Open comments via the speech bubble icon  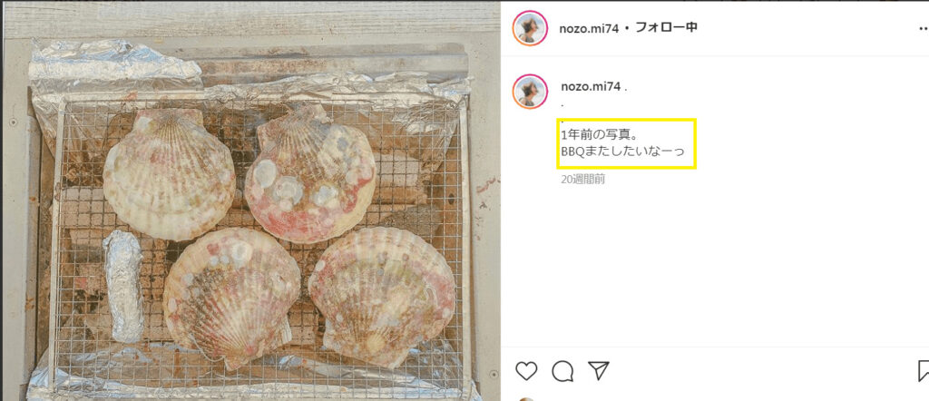562,371
